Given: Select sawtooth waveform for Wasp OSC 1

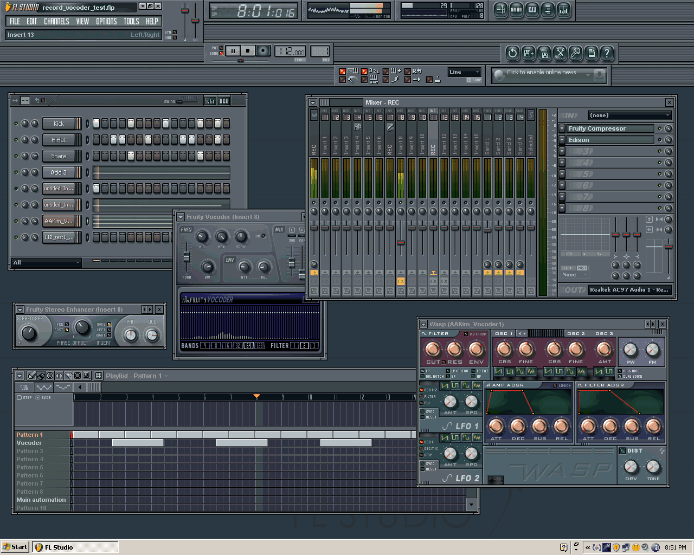Looking at the screenshot, I should [x=498, y=371].
